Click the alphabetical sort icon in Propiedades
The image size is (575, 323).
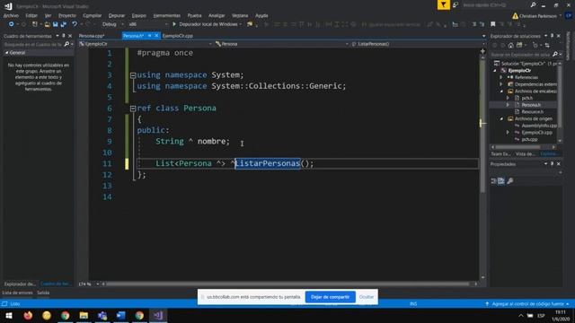501,181
